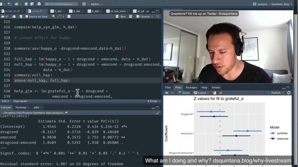
Task: Open the (Top Level) scope selector
Action: coord(21,101)
